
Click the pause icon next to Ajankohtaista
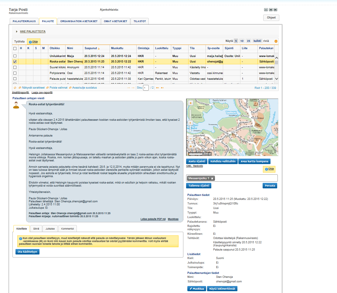point(266,10)
